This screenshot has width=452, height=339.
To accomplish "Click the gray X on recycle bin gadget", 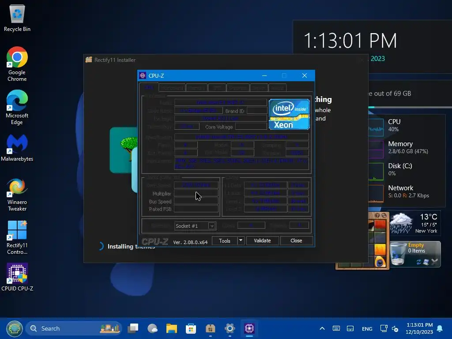I will (435, 262).
